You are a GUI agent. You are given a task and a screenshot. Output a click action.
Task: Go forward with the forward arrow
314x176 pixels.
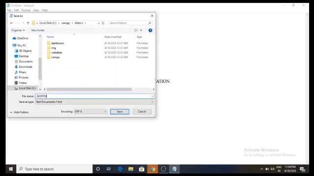[18, 23]
